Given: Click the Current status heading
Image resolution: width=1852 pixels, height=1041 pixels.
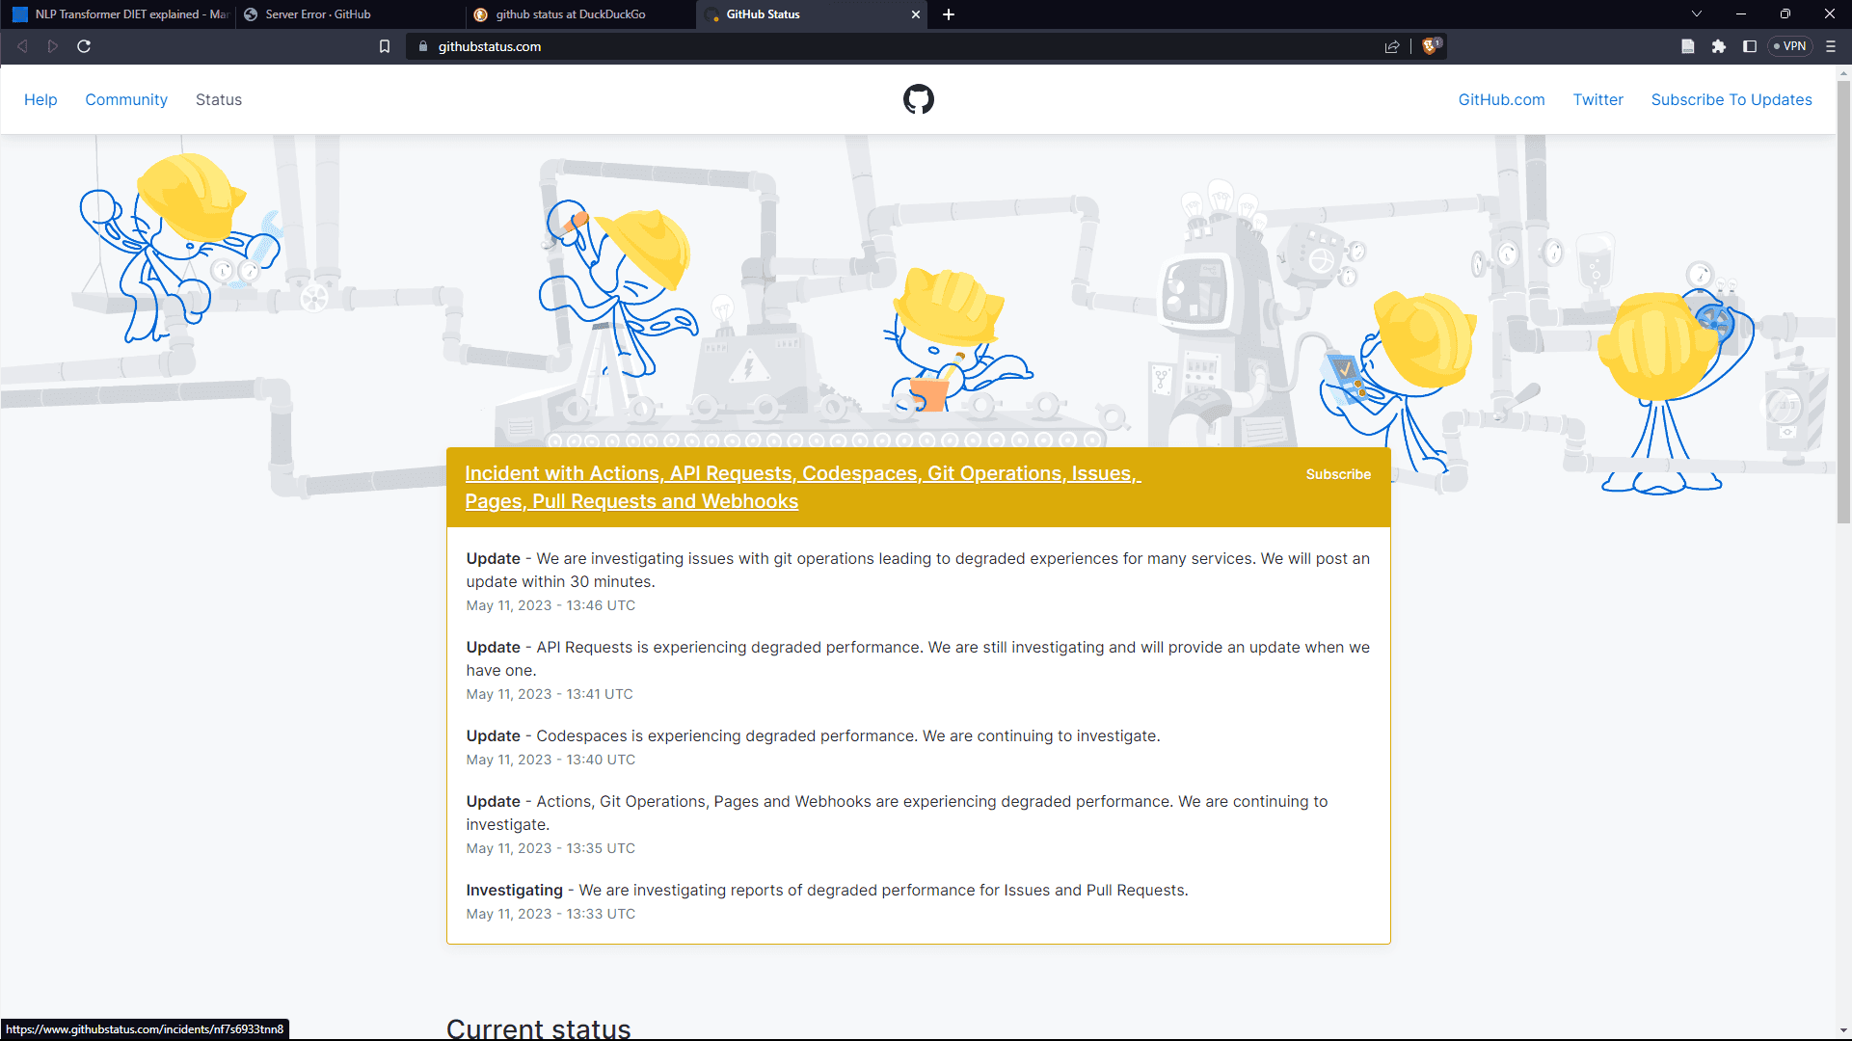Looking at the screenshot, I should (538, 1028).
